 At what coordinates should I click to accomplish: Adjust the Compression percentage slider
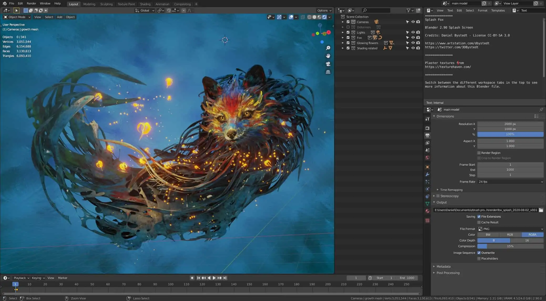point(510,246)
